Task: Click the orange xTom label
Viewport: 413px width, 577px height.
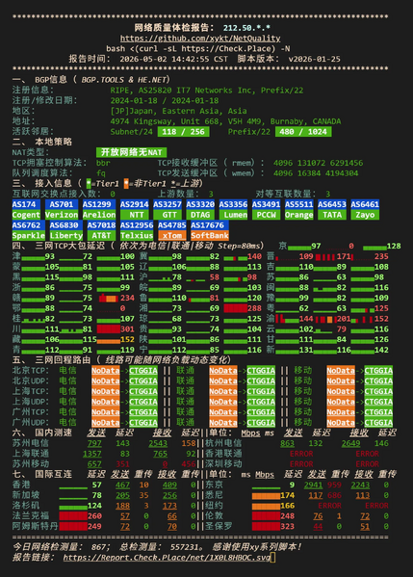Action: 172,235
